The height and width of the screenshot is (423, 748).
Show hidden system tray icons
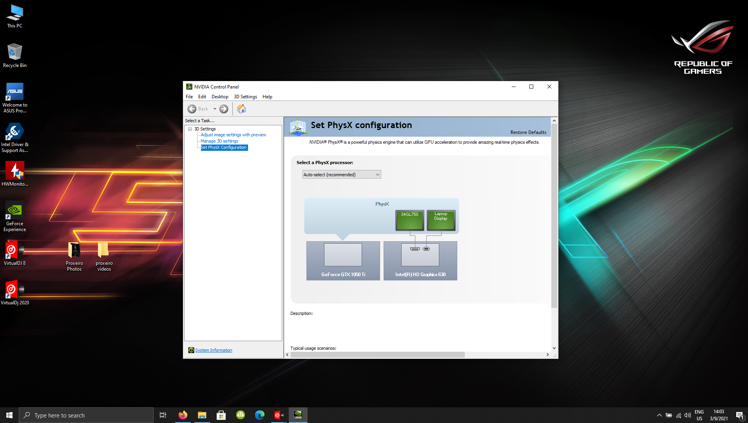659,415
